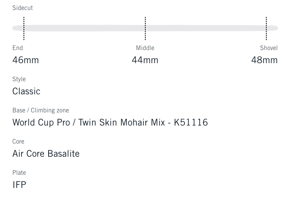
Task: Select the 48mm shovel width value
Action: 264,60
